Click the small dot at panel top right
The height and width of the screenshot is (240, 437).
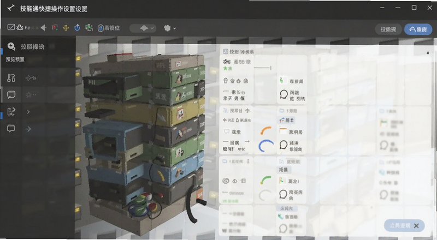428,53
